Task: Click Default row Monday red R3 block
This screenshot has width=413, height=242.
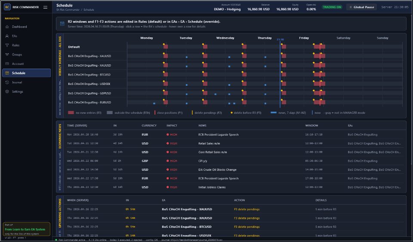Action: 166,47
